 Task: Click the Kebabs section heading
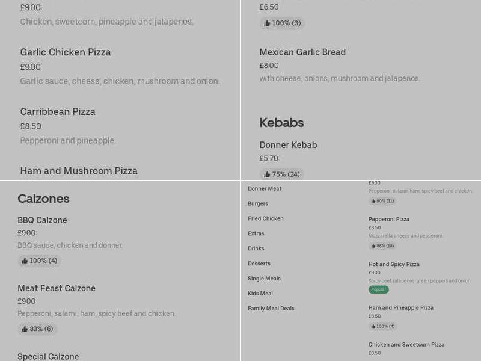[281, 122]
